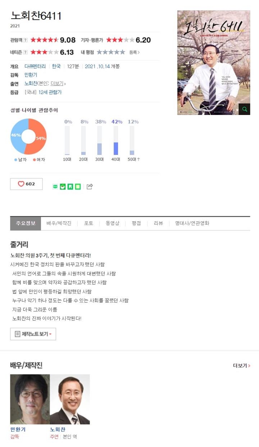This screenshot has height=447, width=259.
Task: Open the share/export arrow icon
Action: point(90,186)
